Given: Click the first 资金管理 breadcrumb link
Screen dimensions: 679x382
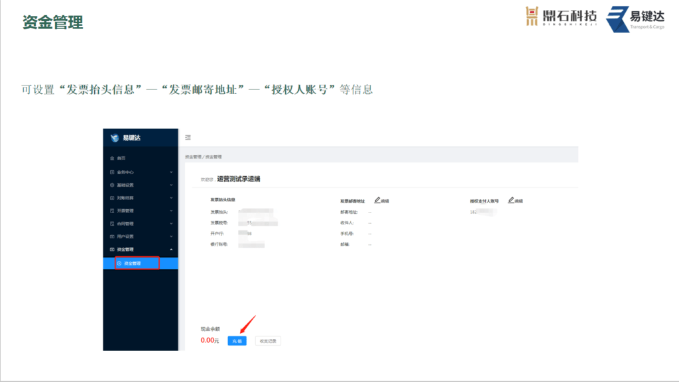Looking at the screenshot, I should pyautogui.click(x=193, y=157).
